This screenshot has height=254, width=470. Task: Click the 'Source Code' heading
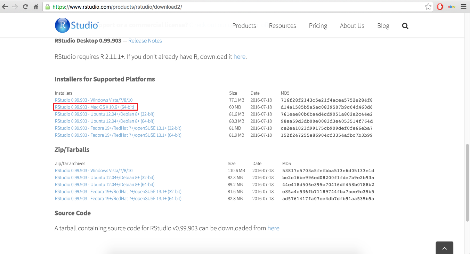pyautogui.click(x=73, y=213)
